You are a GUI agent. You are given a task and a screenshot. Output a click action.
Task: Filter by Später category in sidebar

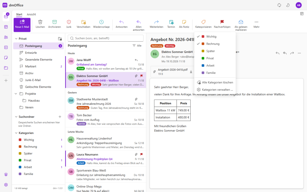click(x=38, y=153)
